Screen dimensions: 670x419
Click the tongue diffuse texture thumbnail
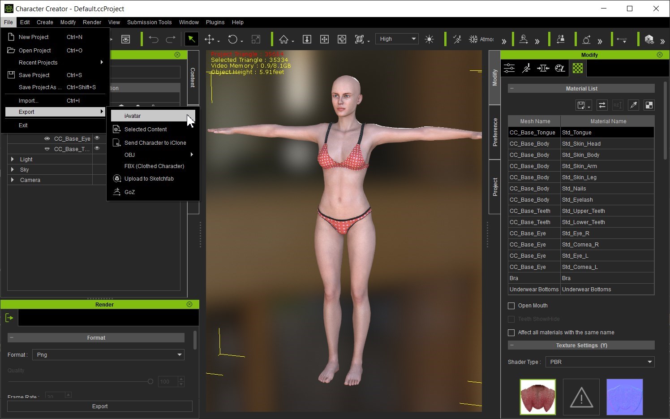click(537, 397)
